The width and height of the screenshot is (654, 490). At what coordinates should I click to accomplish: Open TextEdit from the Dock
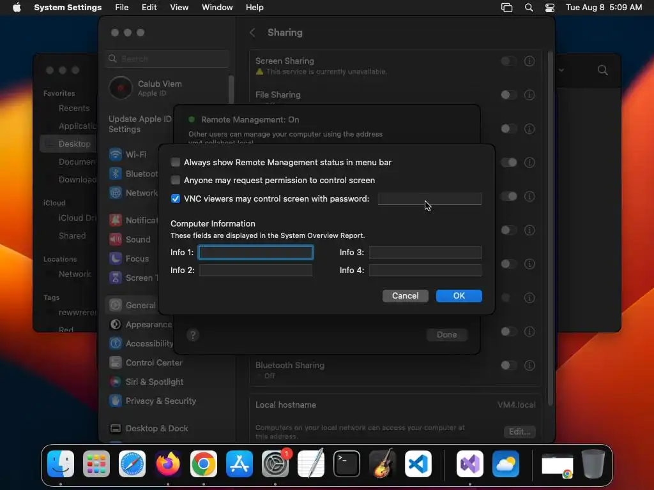coord(311,463)
